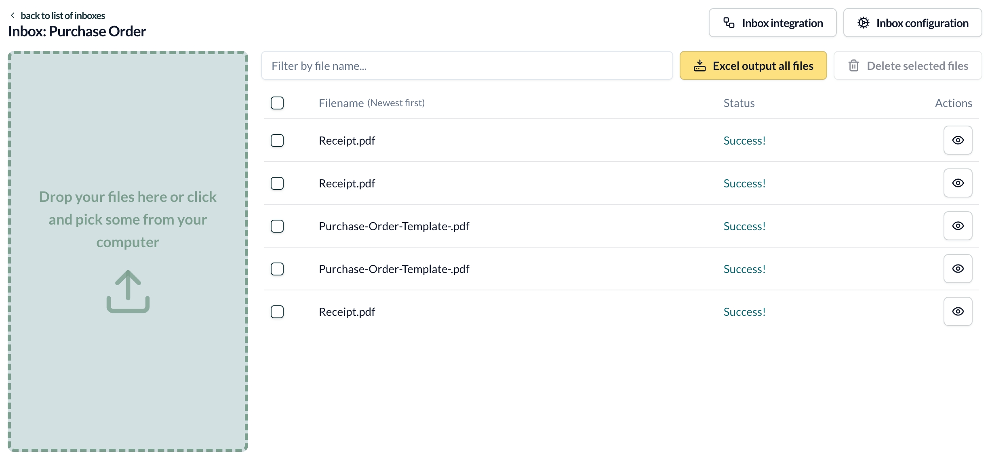Sort by the Filename (Newest first) header
The height and width of the screenshot is (458, 990).
(371, 103)
